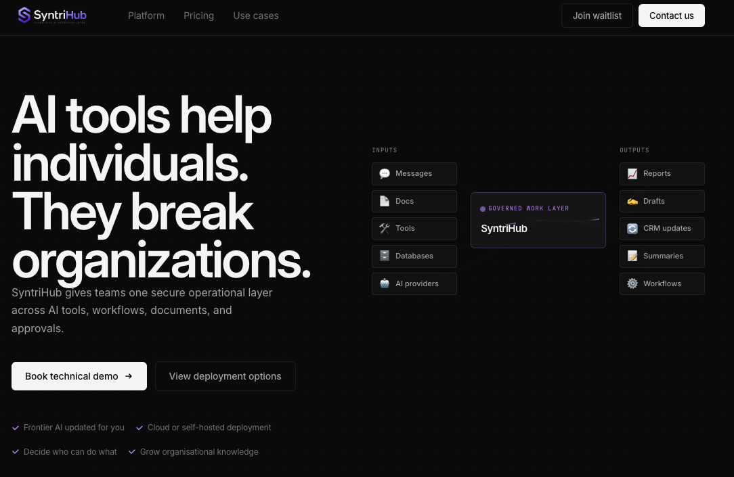The image size is (734, 477).
Task: Click the Book technical demo button
Action: click(79, 376)
